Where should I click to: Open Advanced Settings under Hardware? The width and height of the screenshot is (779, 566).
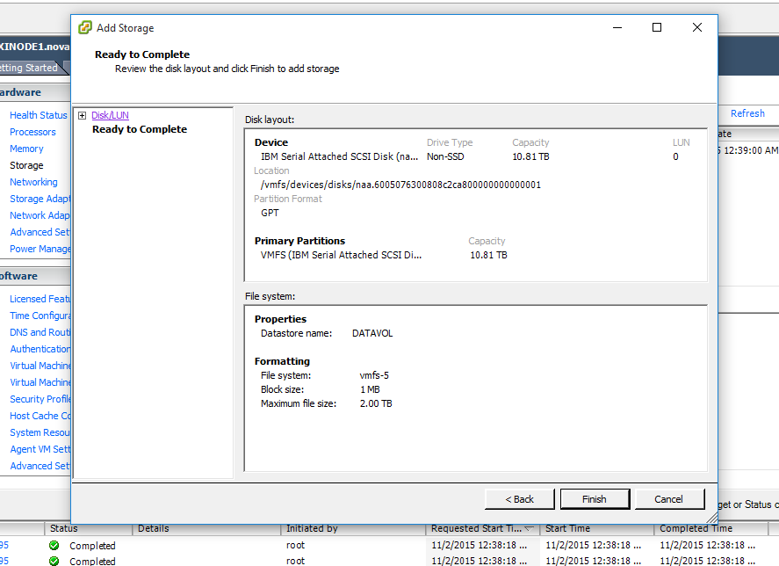coord(40,232)
